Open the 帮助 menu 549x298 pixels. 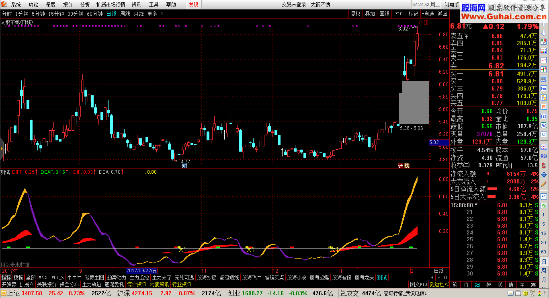coord(171,4)
